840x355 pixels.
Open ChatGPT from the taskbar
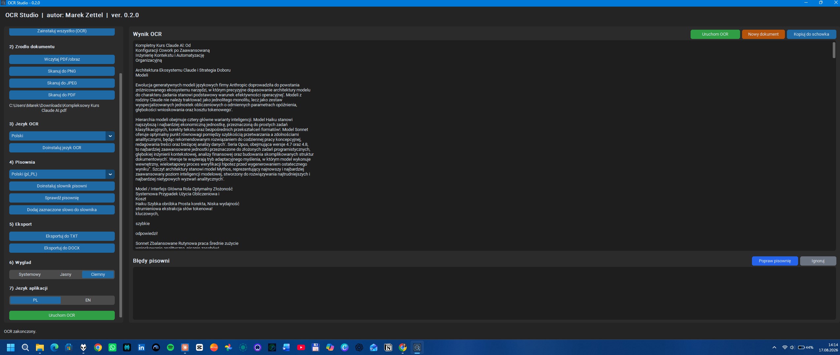(x=359, y=347)
